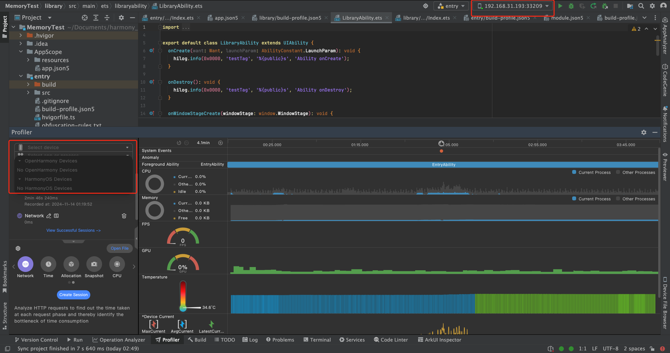
Task: Follow View Successful Sessions link
Action: point(74,230)
